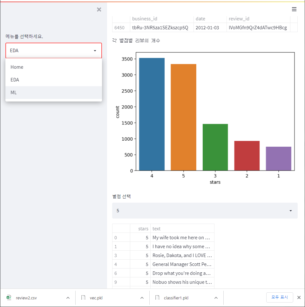Click the menu selectbox dropdown arrow

coord(95,51)
